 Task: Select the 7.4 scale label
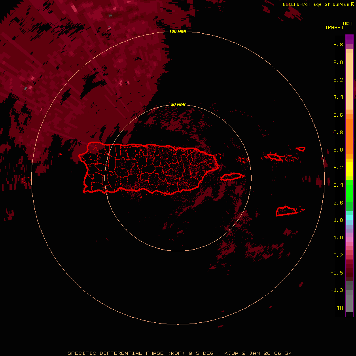tap(338, 97)
